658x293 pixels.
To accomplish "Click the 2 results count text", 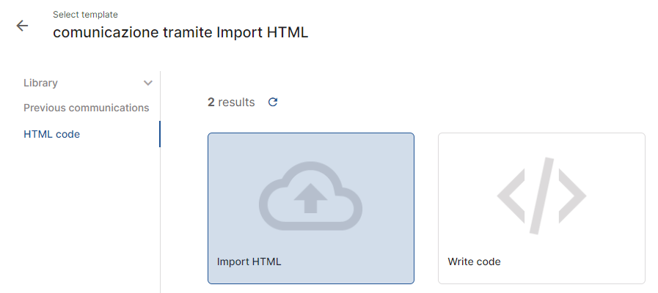I will point(231,102).
